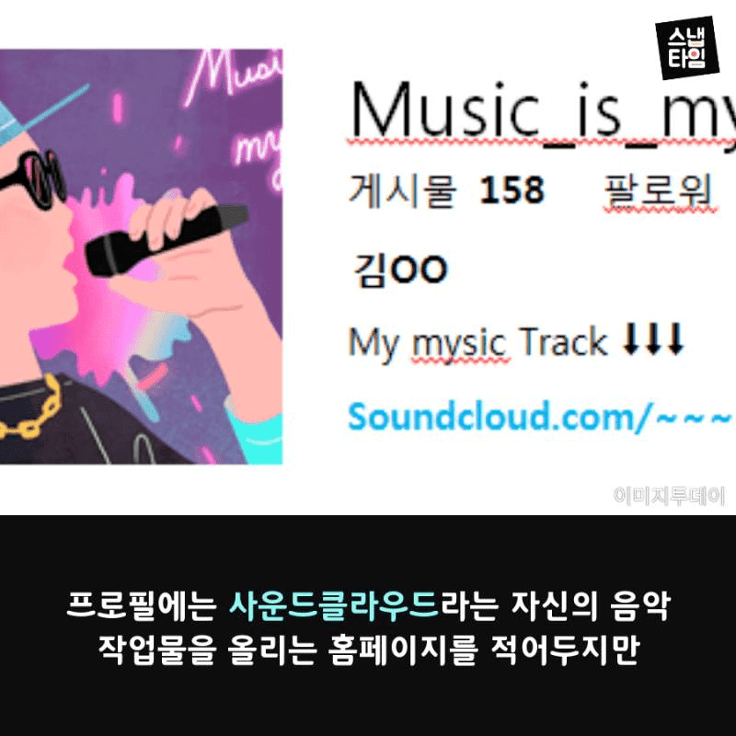This screenshot has height=736, width=736.
Task: Open the Soundcloud.com profile link
Action: [540, 417]
